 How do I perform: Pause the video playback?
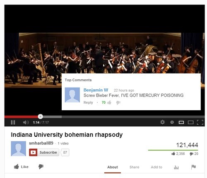[x=13, y=122]
